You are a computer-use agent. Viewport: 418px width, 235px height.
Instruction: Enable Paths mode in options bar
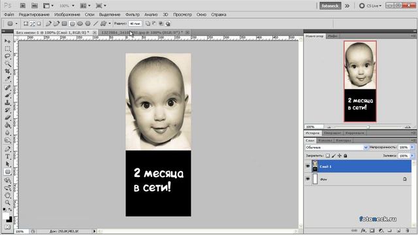[x=32, y=23]
